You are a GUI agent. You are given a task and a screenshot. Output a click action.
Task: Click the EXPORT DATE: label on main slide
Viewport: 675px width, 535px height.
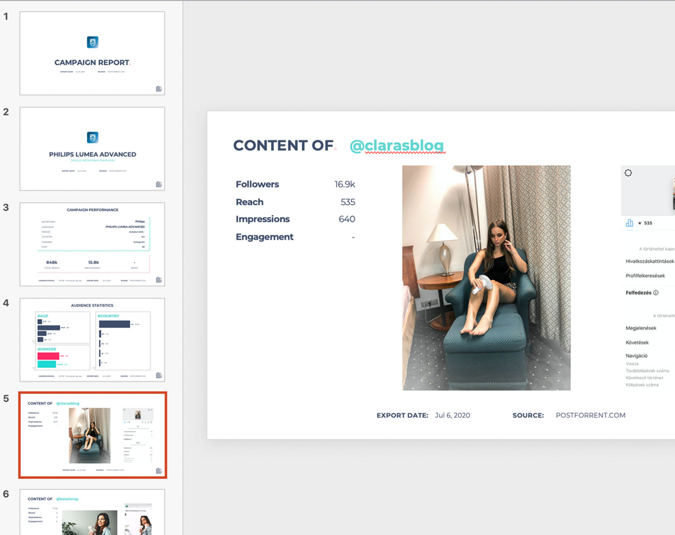coord(402,415)
